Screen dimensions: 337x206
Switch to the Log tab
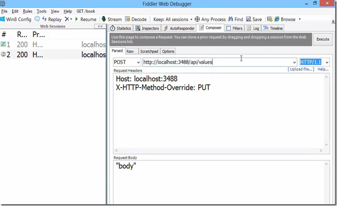[253, 28]
